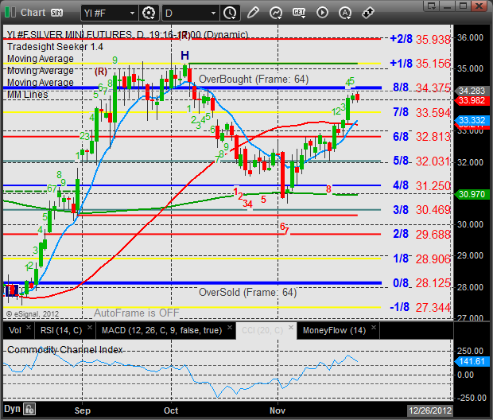Close the MoneyFlow (14) tab

[374, 327]
